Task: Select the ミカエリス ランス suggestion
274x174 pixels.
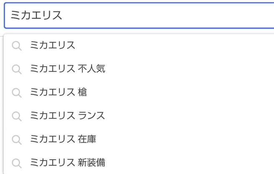Action: click(139, 115)
